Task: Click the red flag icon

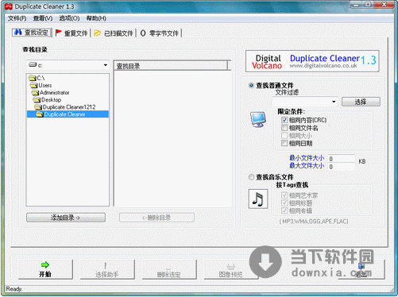Action: click(x=58, y=33)
